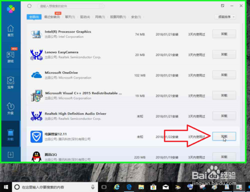Image resolution: width=250 pixels, height=192 pixels.
Task: Click the '102 MB' size for OneDrive
Action: tap(140, 75)
